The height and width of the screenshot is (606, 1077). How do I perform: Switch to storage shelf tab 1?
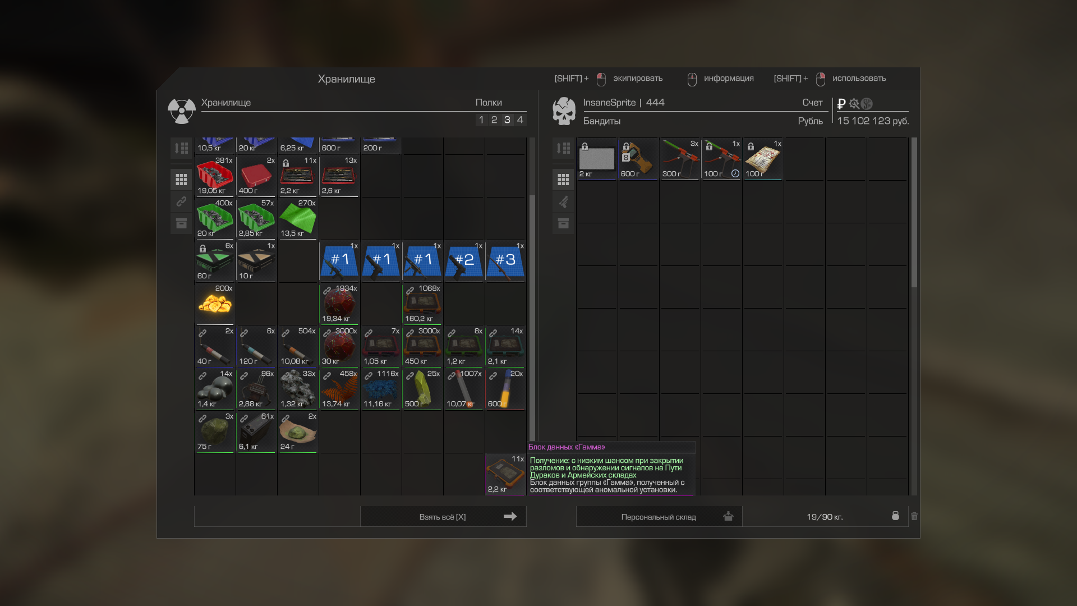click(481, 120)
